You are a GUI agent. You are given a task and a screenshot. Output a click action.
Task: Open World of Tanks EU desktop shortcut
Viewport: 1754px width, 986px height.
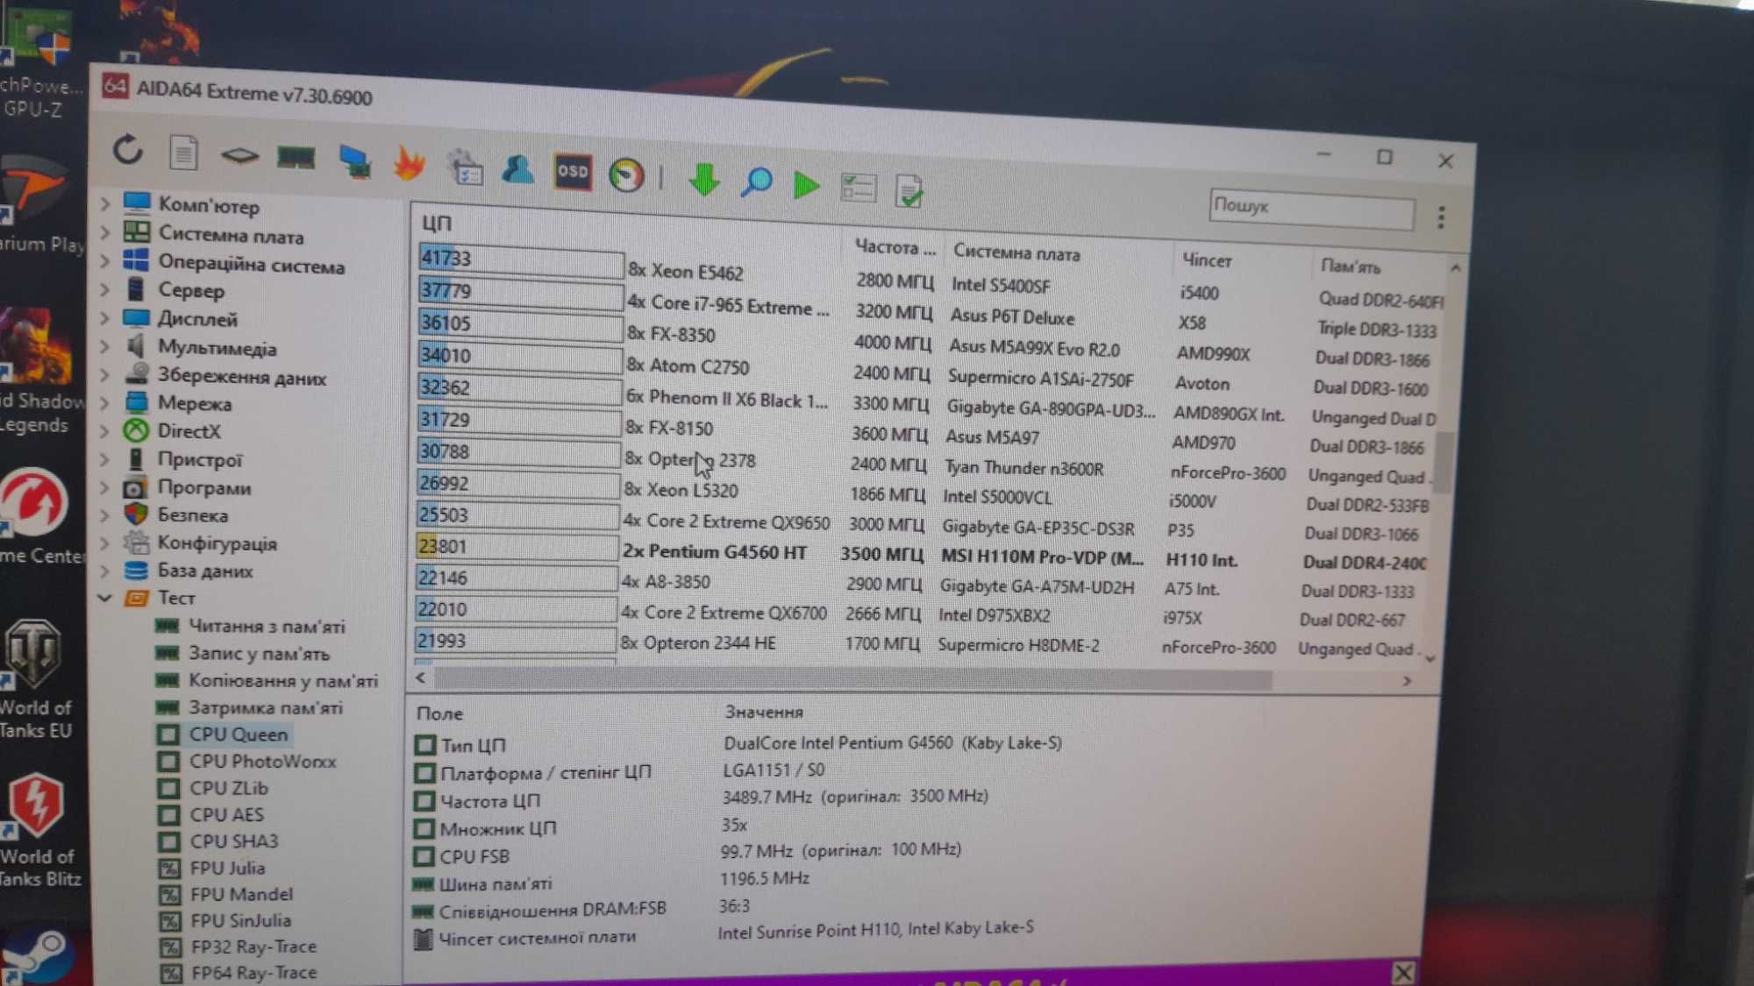35,679
